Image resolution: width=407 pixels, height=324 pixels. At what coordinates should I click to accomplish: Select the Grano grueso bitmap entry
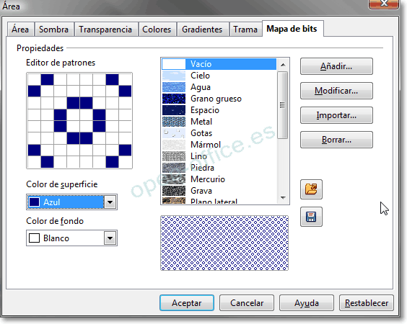pos(219,99)
